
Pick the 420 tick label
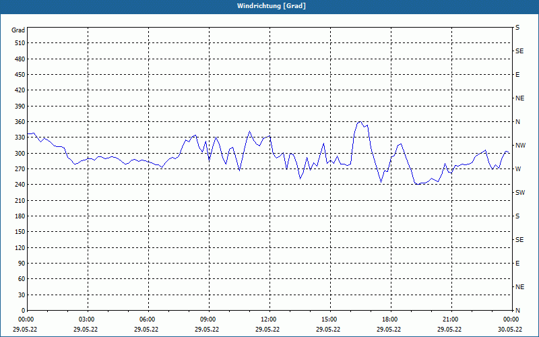tap(20, 90)
